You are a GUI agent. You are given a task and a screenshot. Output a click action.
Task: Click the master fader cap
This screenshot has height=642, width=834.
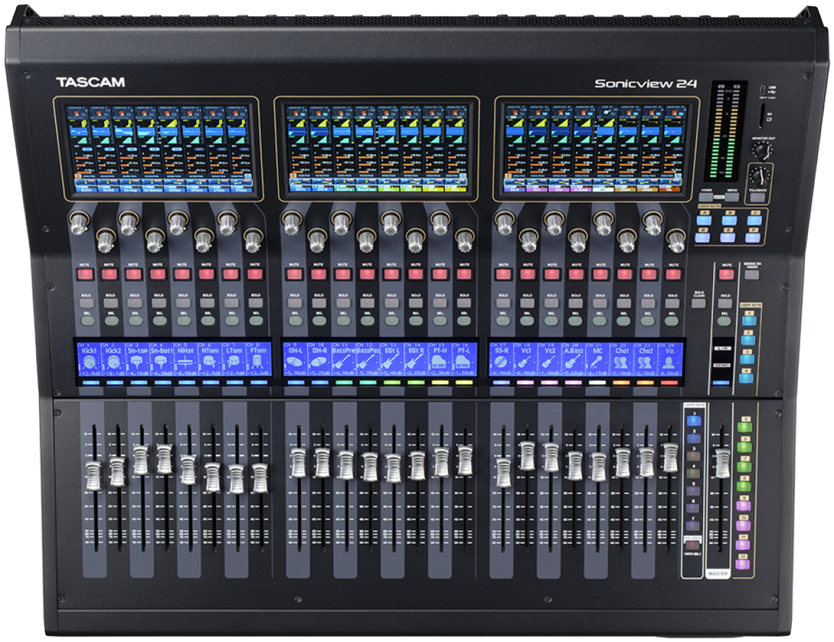coord(722,462)
